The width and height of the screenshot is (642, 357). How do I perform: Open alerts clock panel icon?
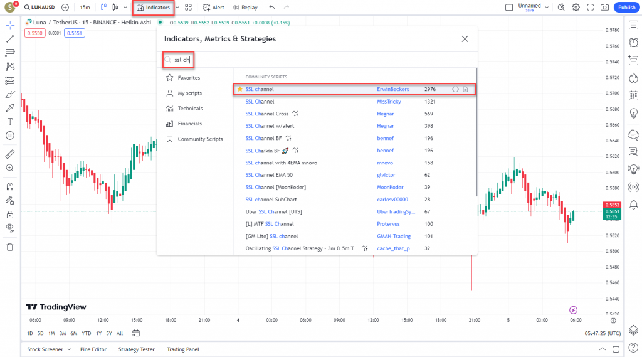pos(633,43)
